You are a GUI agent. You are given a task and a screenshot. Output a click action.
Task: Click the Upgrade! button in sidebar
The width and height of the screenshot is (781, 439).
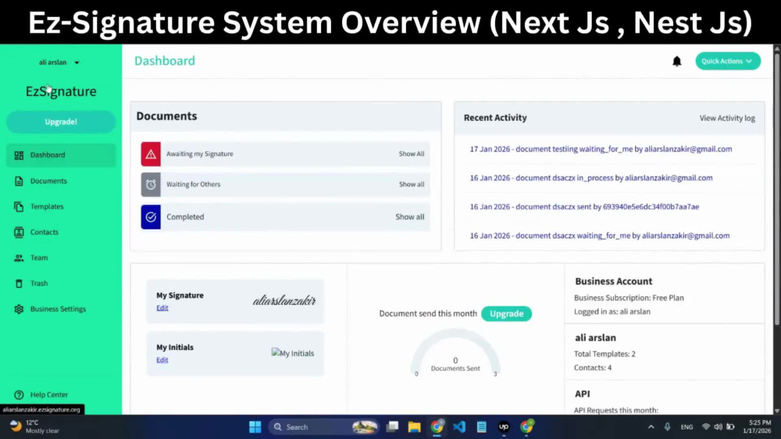pyautogui.click(x=61, y=122)
